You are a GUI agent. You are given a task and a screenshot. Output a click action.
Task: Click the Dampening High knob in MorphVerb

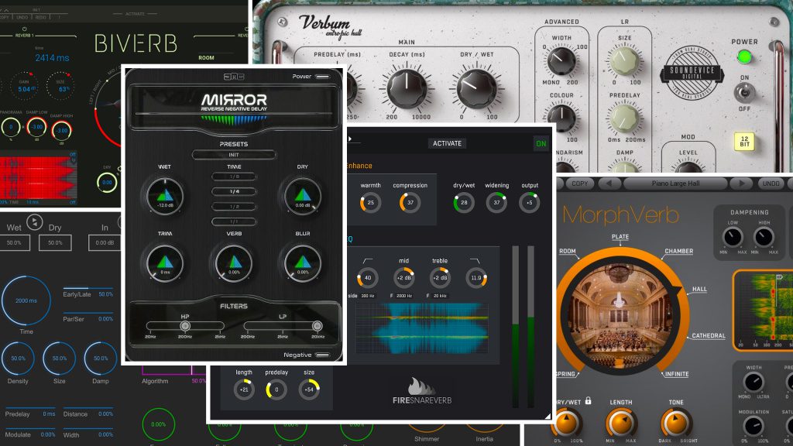[764, 237]
